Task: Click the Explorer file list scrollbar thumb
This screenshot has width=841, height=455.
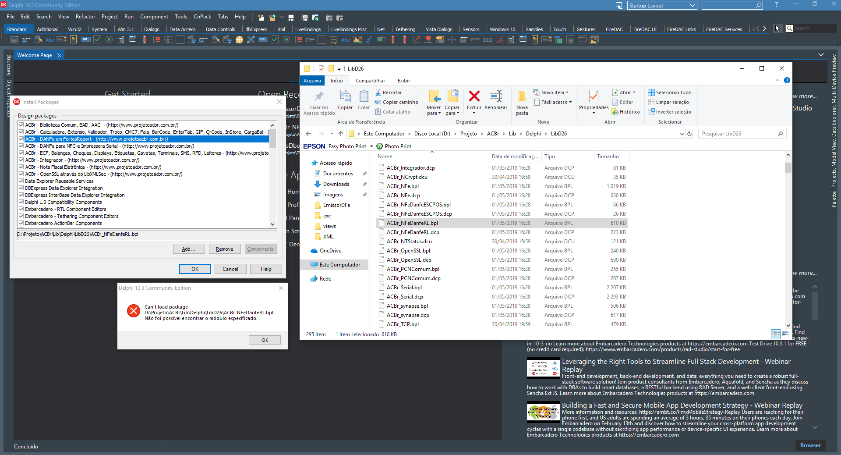Action: pos(788,168)
